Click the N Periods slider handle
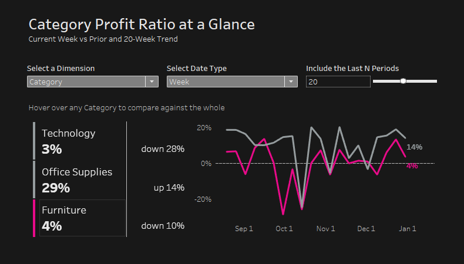The height and width of the screenshot is (264, 464). pyautogui.click(x=403, y=81)
